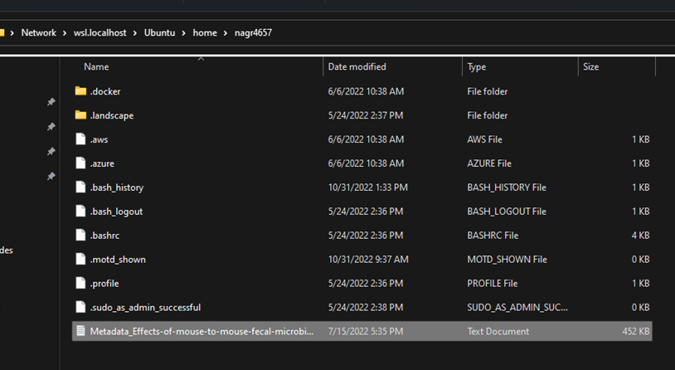Click the .motd_shown file icon
This screenshot has width=675, height=370.
(80, 260)
